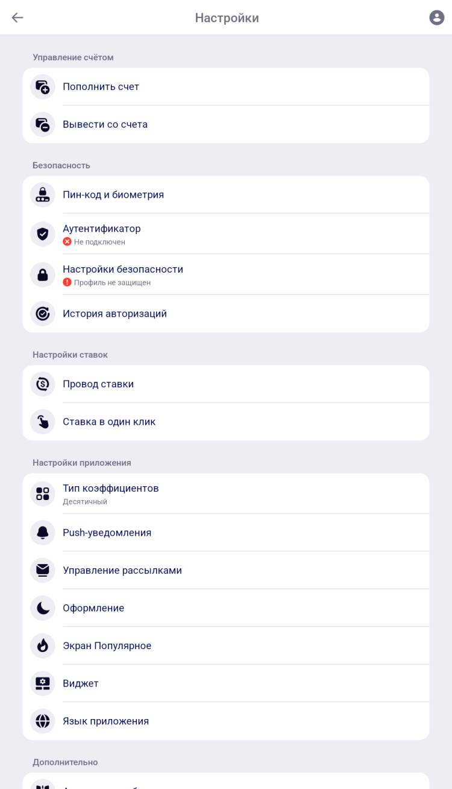Click the globe language icon

(x=43, y=721)
